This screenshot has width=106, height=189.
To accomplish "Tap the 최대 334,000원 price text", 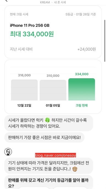I will (32, 34).
